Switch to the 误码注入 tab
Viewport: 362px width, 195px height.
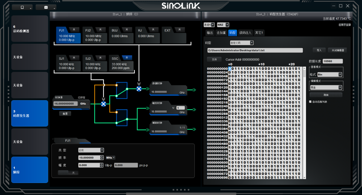pos(245,33)
